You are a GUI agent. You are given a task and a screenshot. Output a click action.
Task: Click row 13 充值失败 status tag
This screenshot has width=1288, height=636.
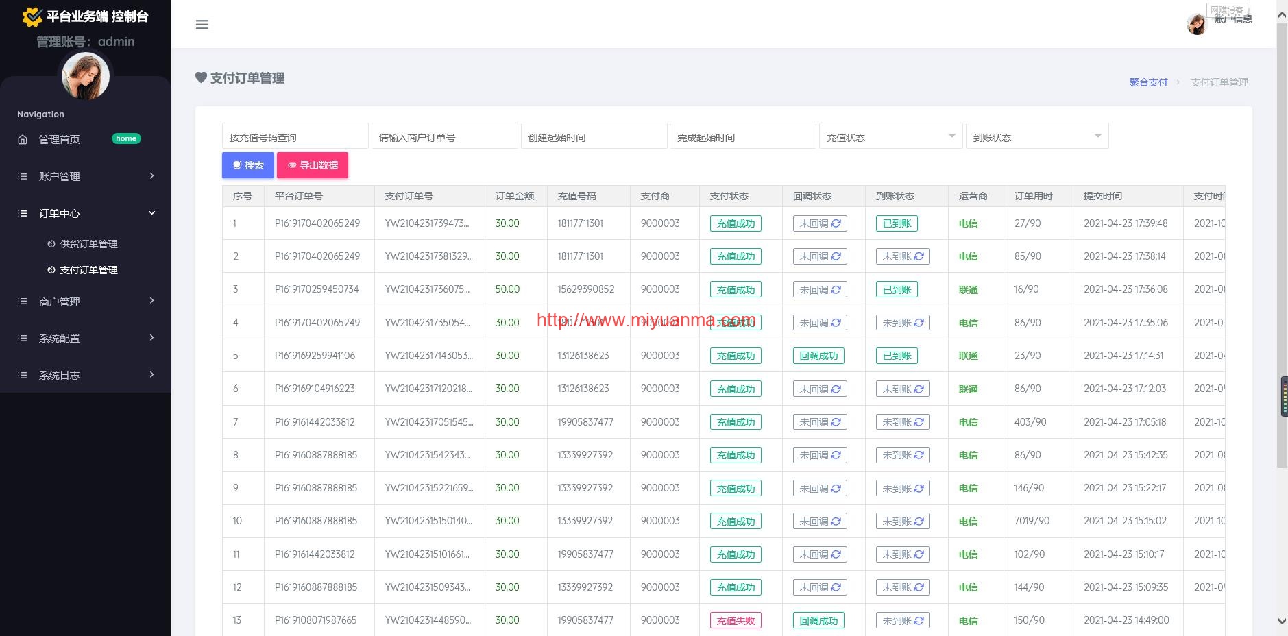pos(736,621)
